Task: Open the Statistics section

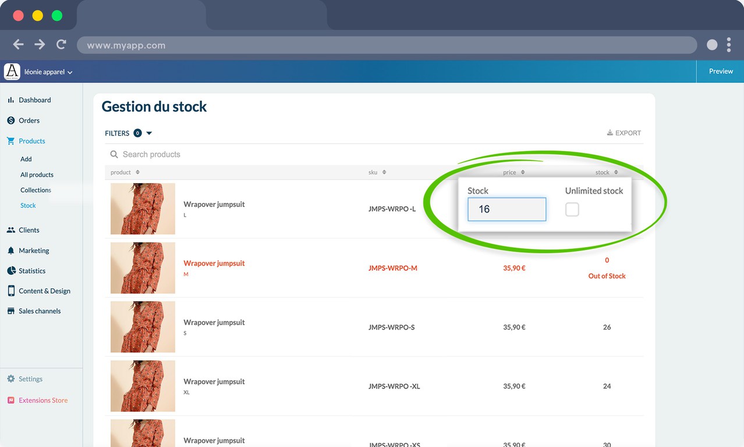Action: coord(32,271)
